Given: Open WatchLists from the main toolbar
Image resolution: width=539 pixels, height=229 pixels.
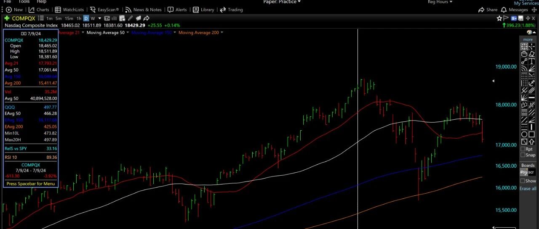Looking at the screenshot, I should [69, 10].
